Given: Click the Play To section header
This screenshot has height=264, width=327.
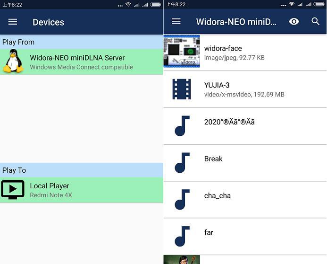Looking at the screenshot, I should (x=81, y=170).
